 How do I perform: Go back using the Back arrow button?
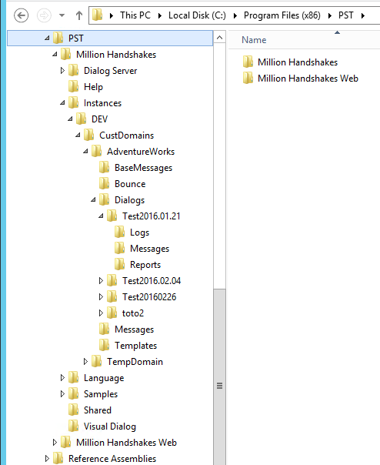[x=22, y=15]
